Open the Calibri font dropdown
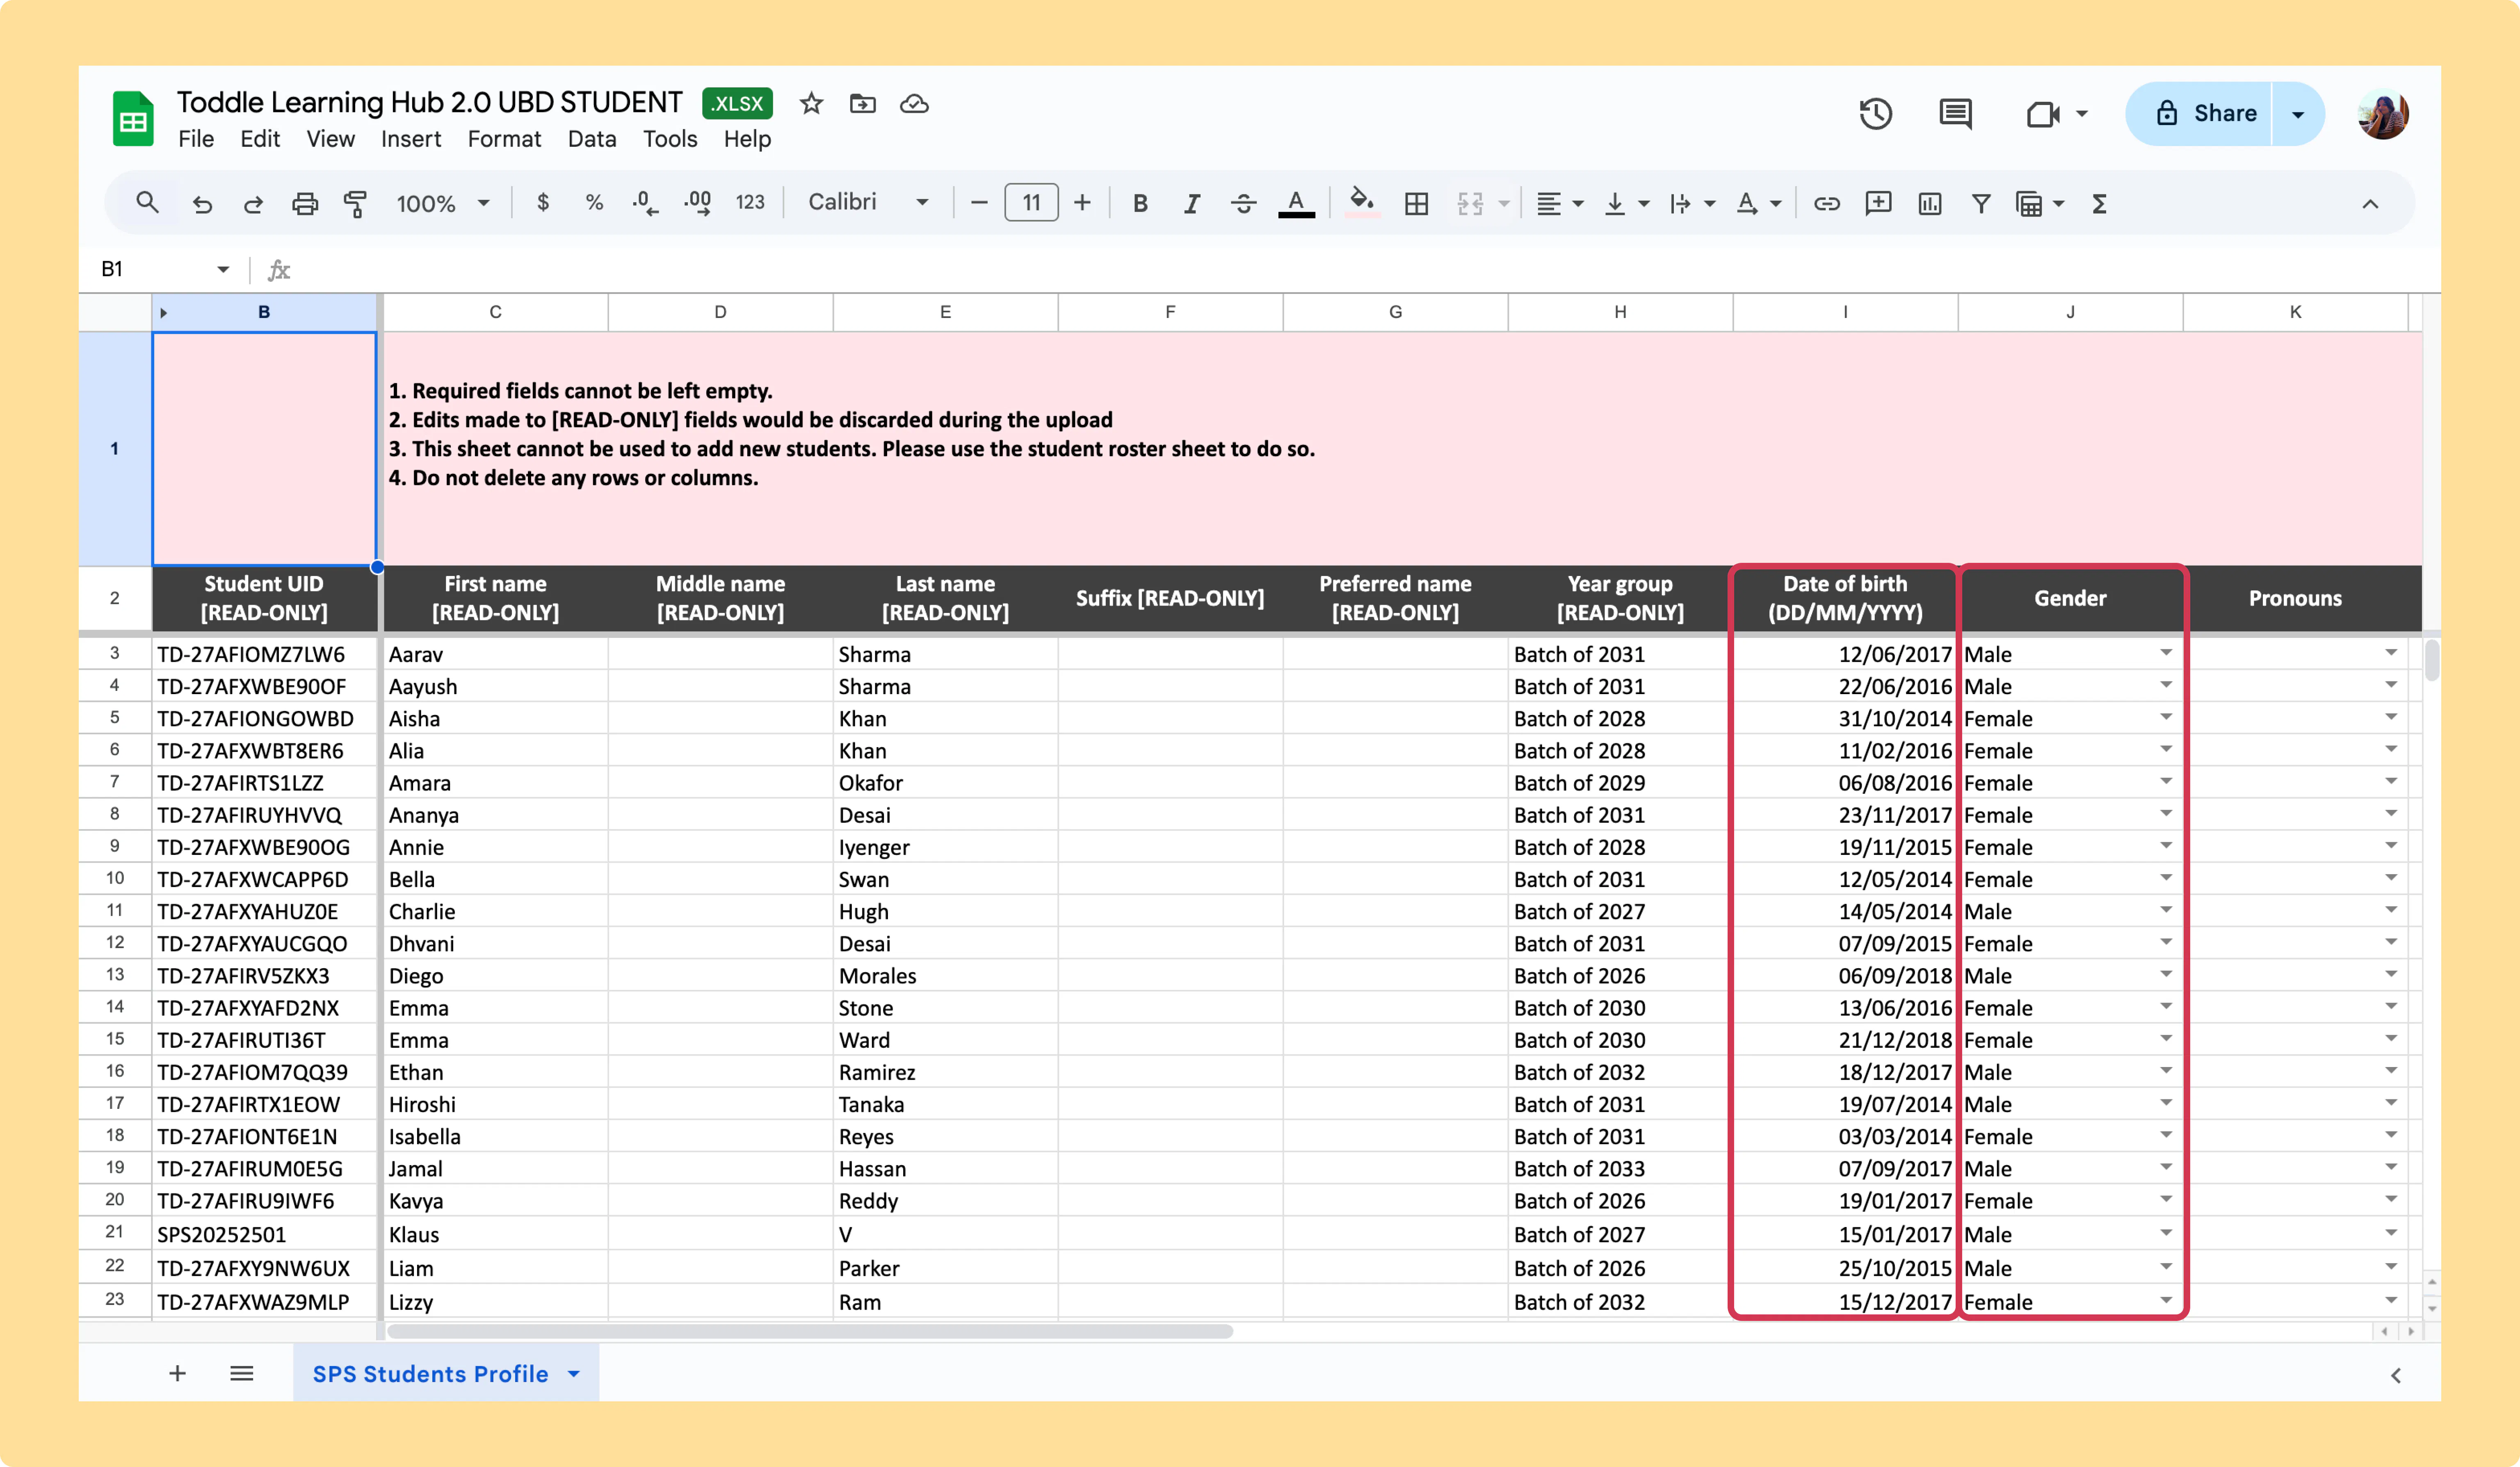Screen dimensions: 2520x1467 tap(868, 203)
